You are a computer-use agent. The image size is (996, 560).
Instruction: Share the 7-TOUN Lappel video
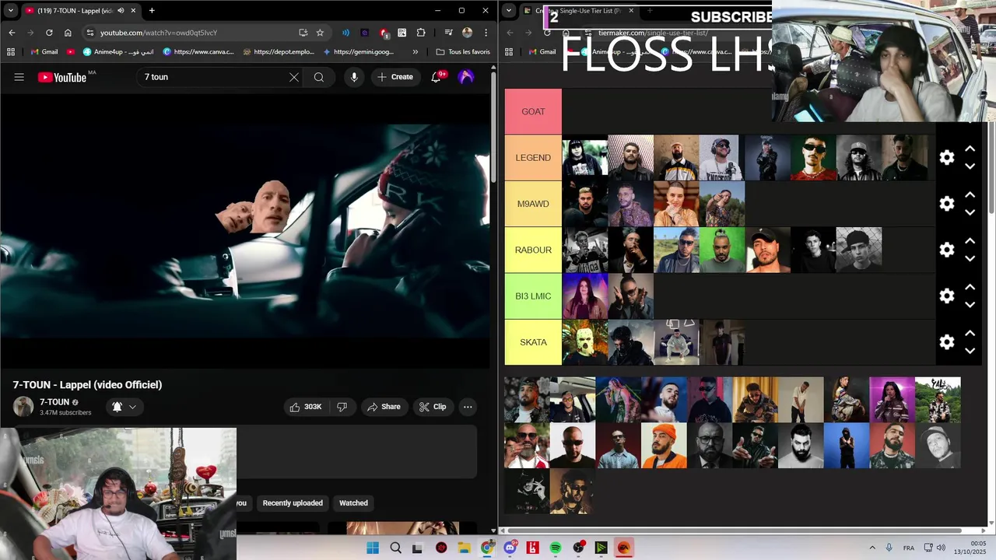click(384, 407)
